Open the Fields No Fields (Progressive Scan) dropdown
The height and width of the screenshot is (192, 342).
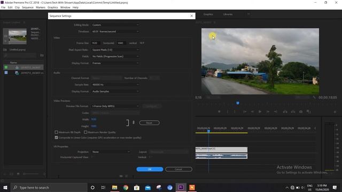[x=115, y=57]
